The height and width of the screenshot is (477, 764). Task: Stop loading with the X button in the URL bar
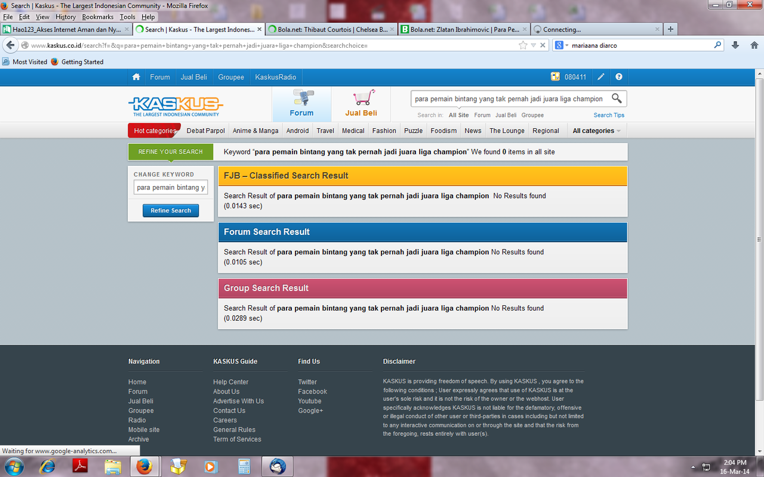(x=543, y=45)
